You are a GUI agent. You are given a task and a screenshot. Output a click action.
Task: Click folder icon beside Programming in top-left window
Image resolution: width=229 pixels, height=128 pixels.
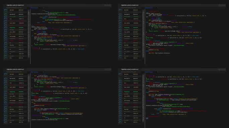click(6, 27)
